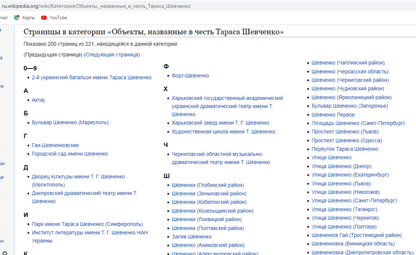Open Харьковский завод имени Т. Г. Шевченко
This screenshot has height=255, width=416.
click(220, 122)
